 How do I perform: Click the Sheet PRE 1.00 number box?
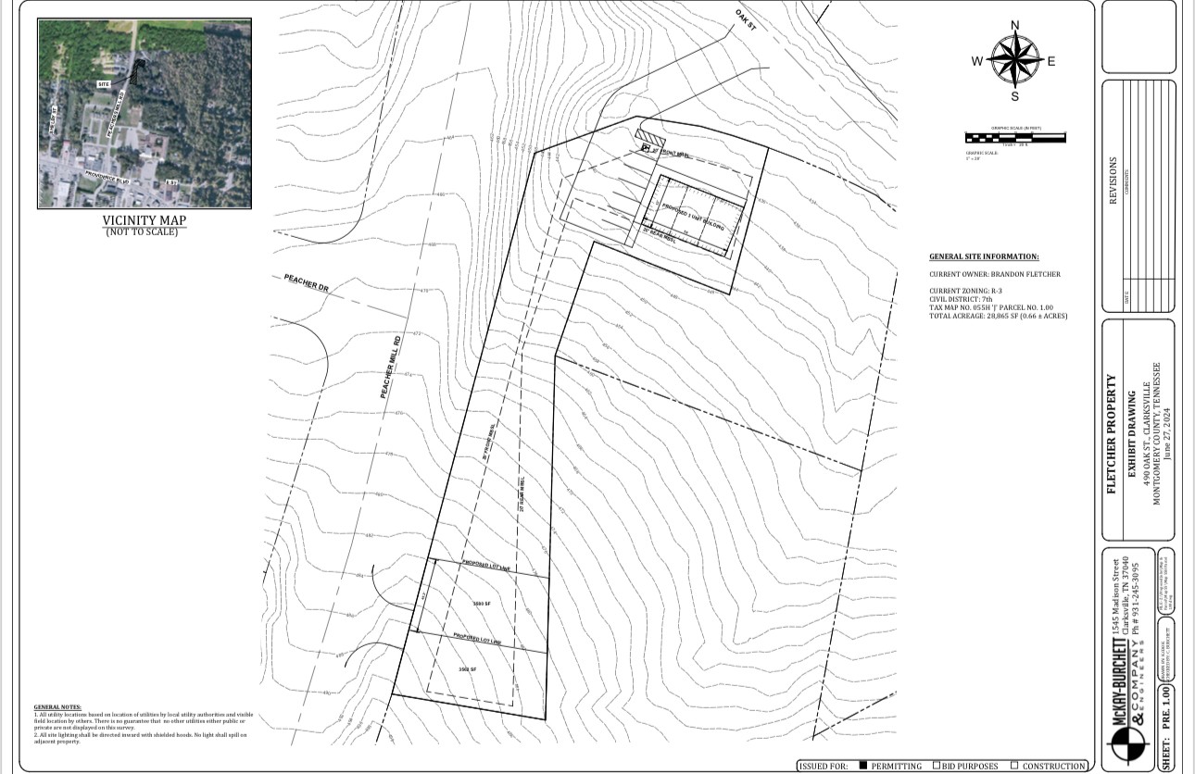click(1166, 727)
